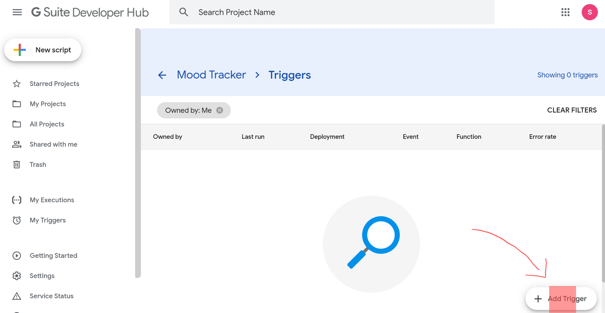605x313 pixels.
Task: Click CLEAR FILTERS
Action: click(572, 110)
